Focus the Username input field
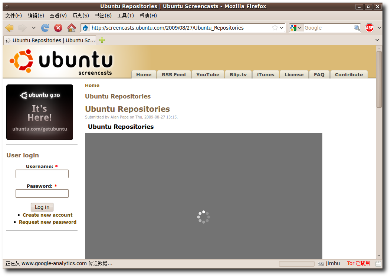 click(x=42, y=174)
